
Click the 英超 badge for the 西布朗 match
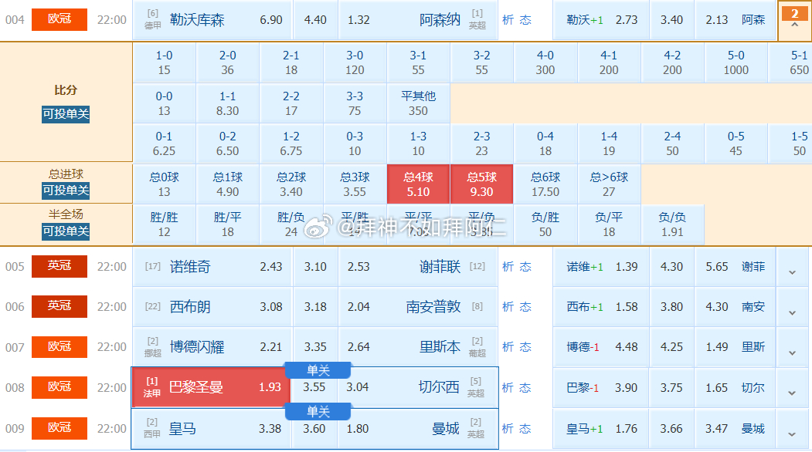click(x=59, y=306)
